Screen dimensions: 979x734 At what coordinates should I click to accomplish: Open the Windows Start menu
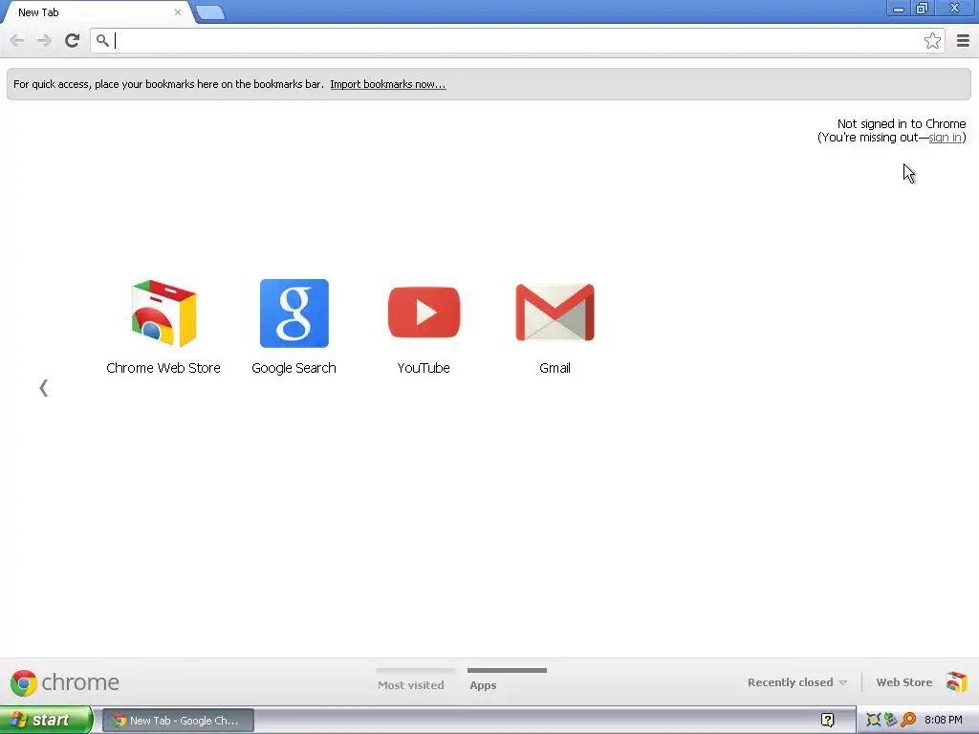(45, 720)
